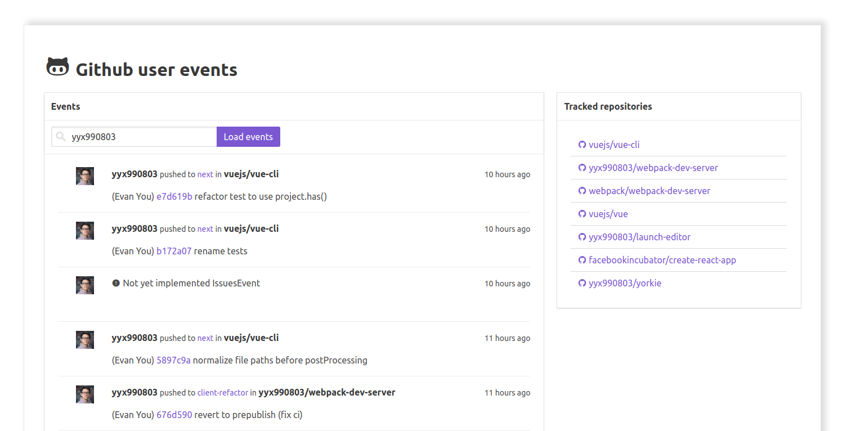Click normalize file paths before postProcessing message
847x431 pixels.
(x=280, y=360)
